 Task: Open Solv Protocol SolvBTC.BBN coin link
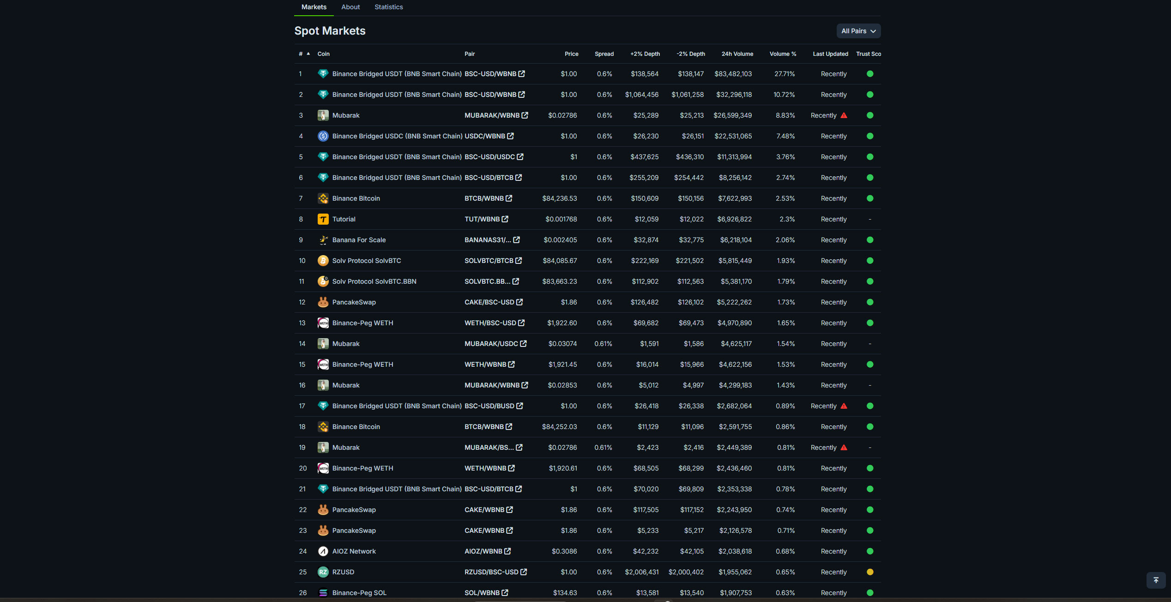click(374, 281)
